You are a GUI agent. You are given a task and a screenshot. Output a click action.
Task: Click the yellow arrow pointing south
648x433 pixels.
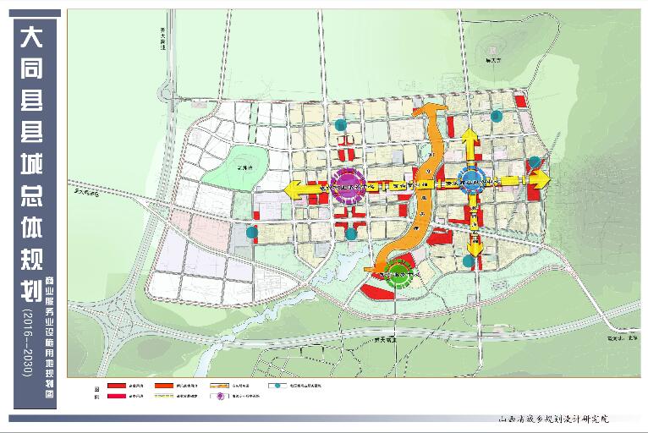click(x=475, y=248)
